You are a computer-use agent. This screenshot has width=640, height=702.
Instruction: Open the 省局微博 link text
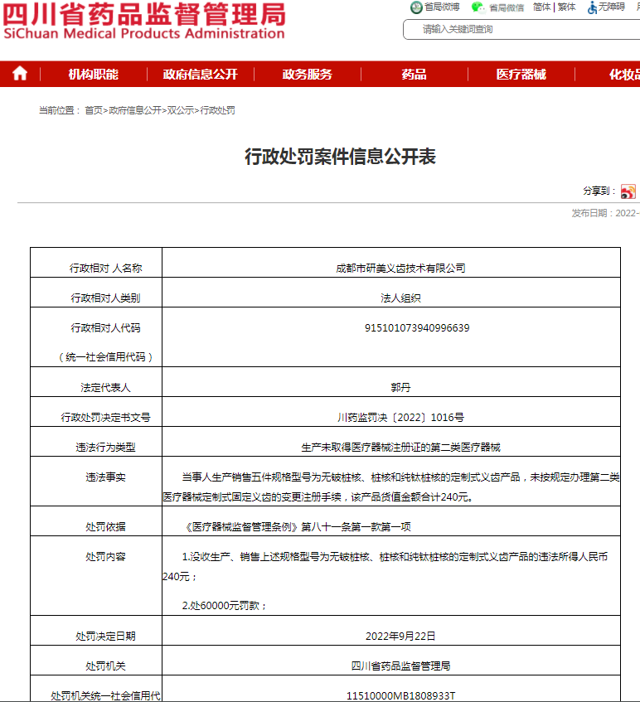[442, 7]
